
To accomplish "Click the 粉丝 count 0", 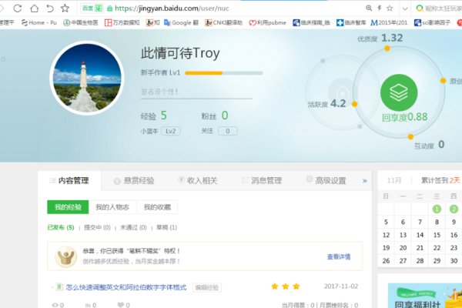I will click(225, 115).
